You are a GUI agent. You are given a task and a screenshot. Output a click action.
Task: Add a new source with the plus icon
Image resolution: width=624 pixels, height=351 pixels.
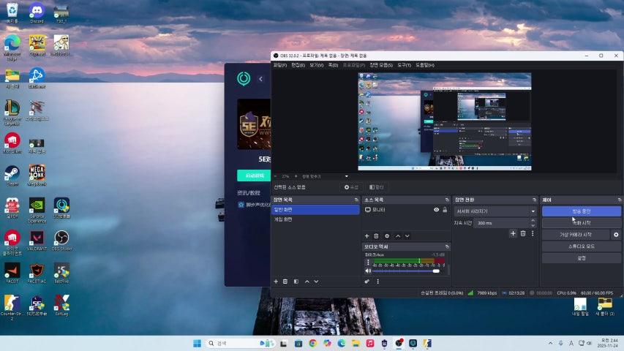coord(367,235)
